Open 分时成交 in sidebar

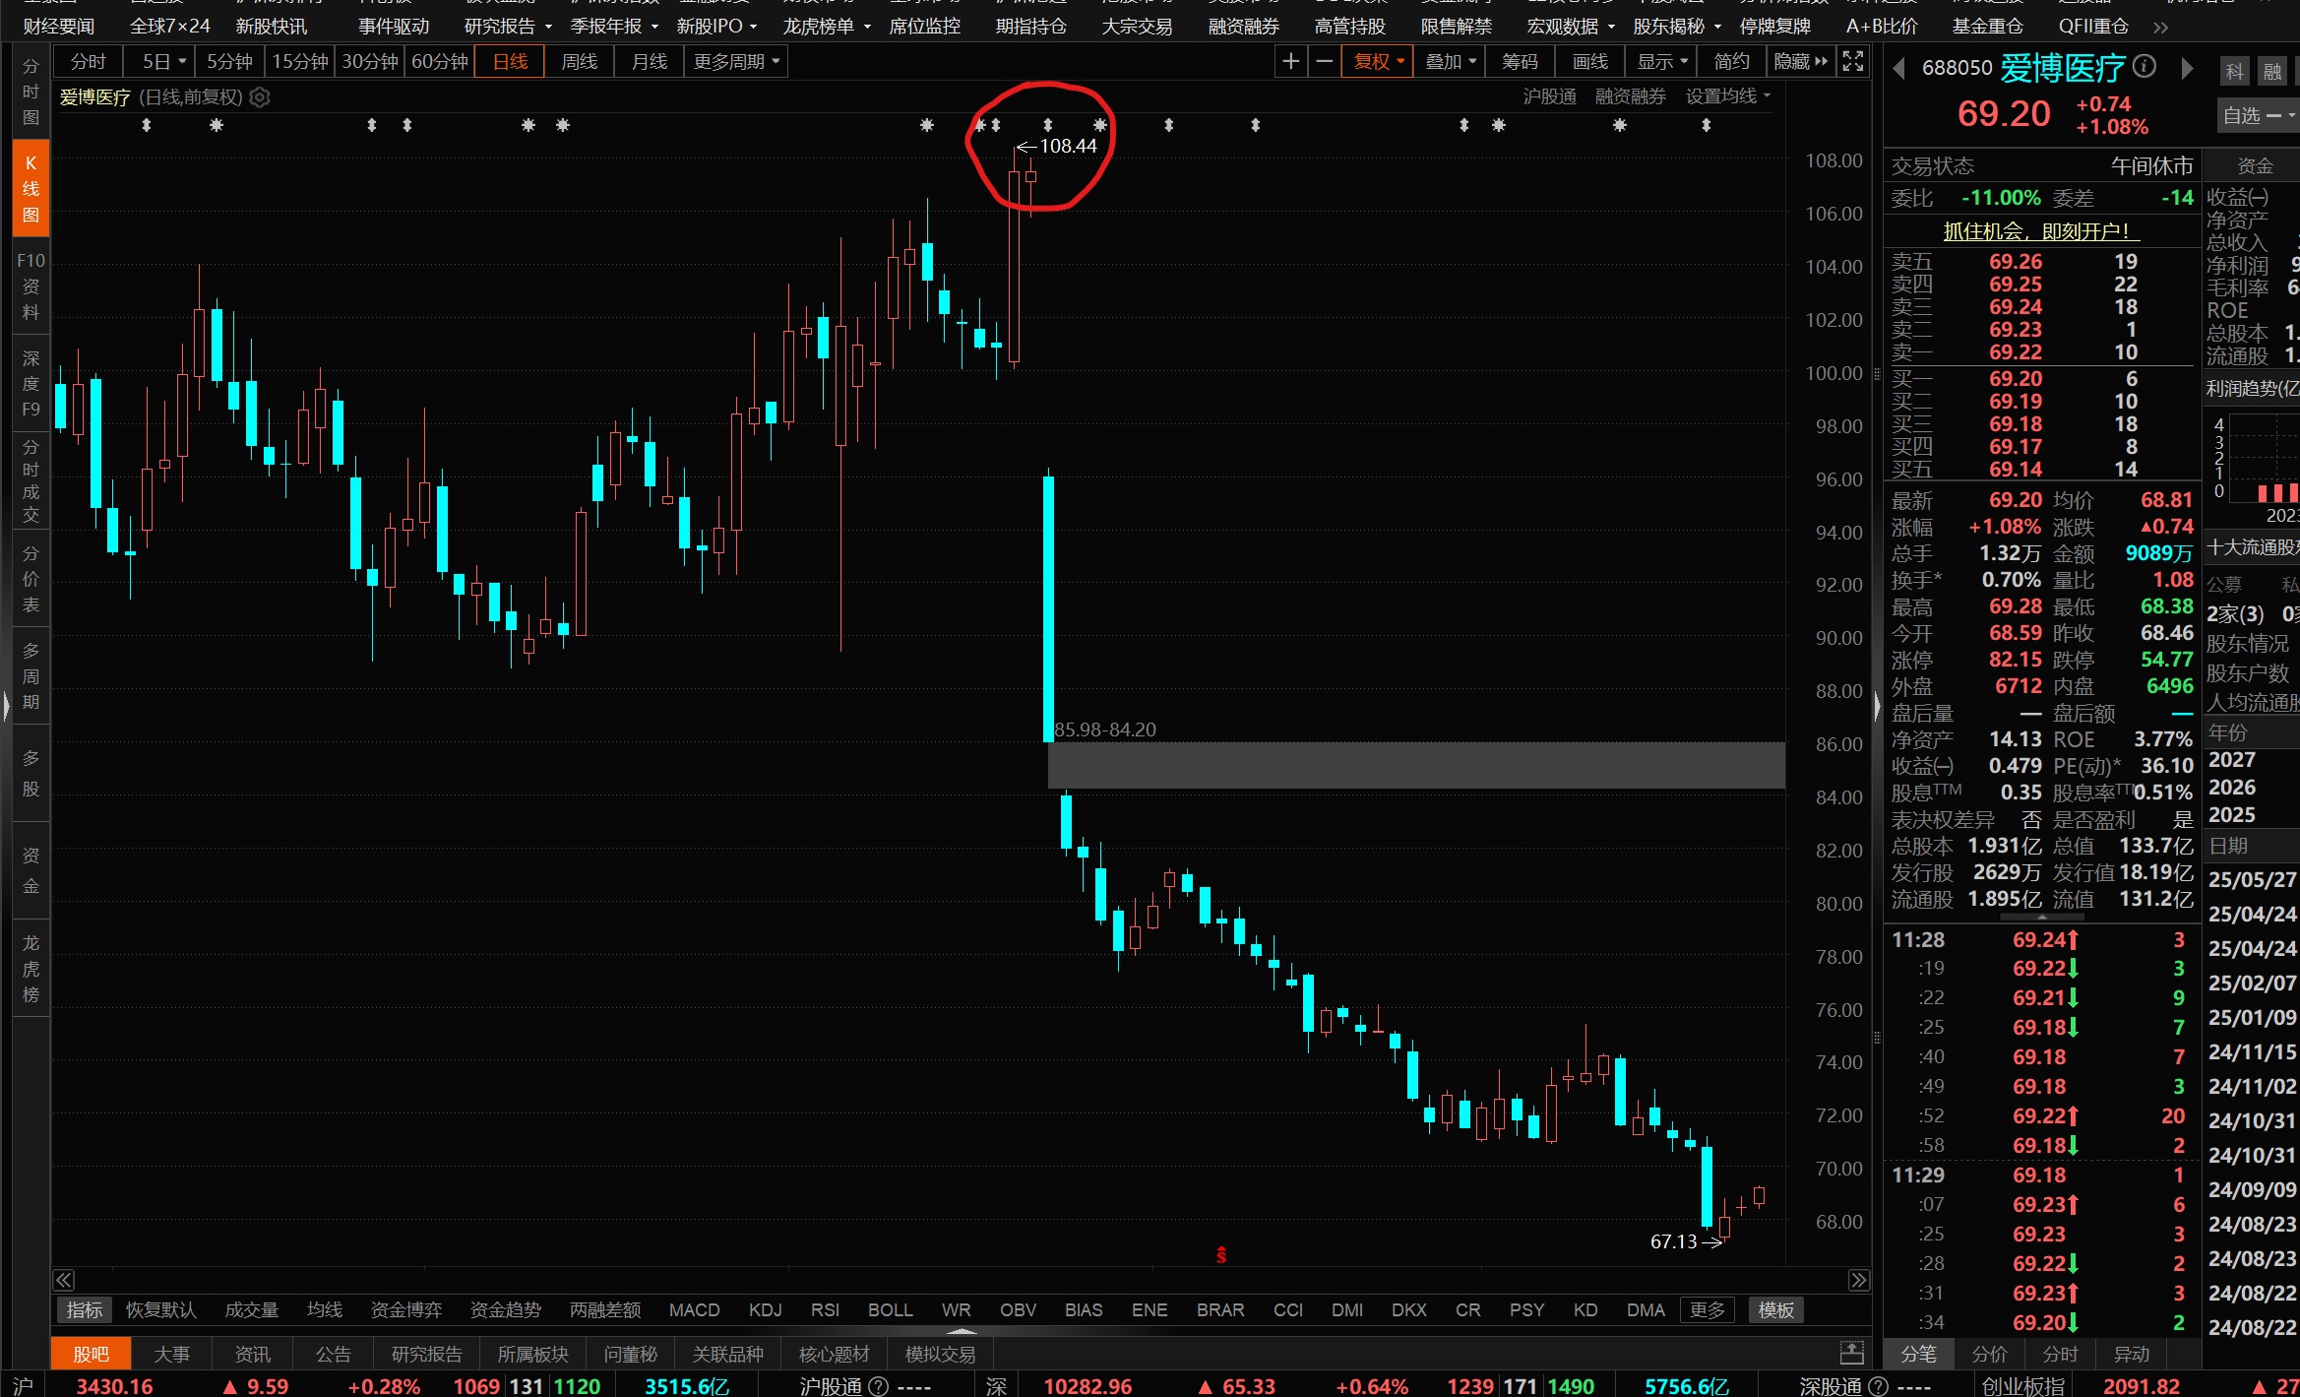coord(31,481)
